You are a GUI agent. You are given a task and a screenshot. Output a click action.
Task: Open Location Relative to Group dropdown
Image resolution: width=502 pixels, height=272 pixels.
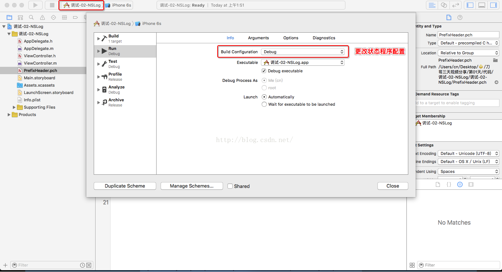[469, 53]
